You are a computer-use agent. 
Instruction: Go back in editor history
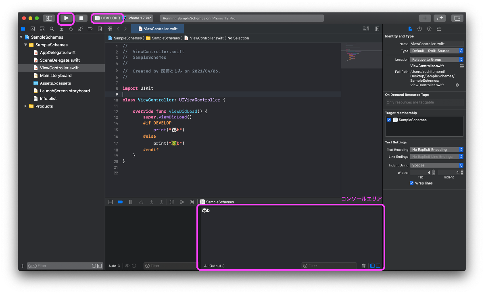pos(118,29)
